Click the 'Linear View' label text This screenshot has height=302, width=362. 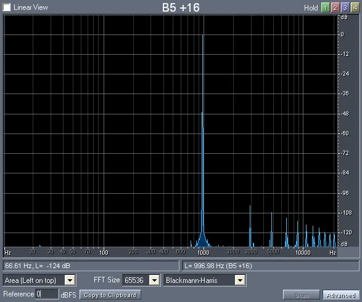(31, 7)
